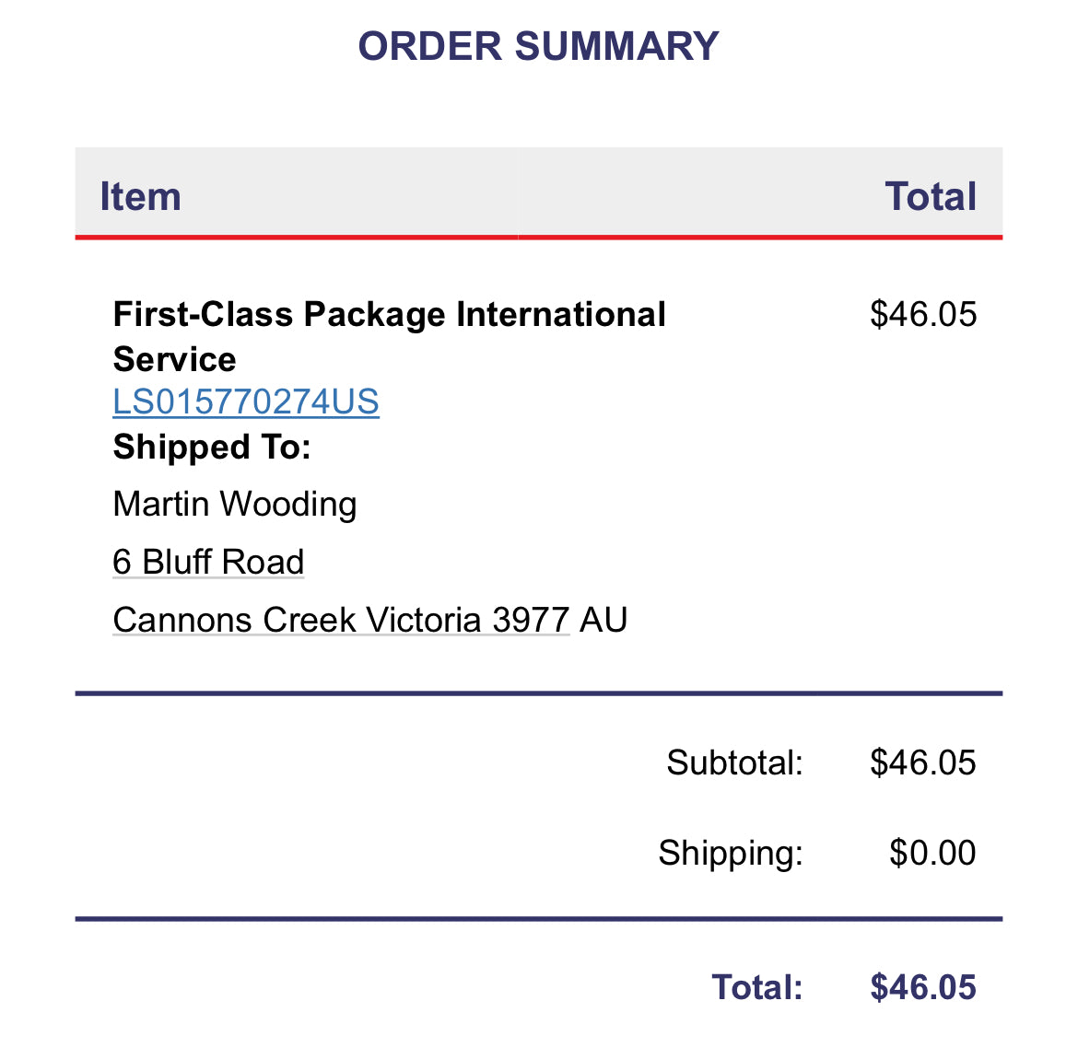1078x1059 pixels.
Task: Click the 6 Bluff Road address link
Action: [208, 562]
